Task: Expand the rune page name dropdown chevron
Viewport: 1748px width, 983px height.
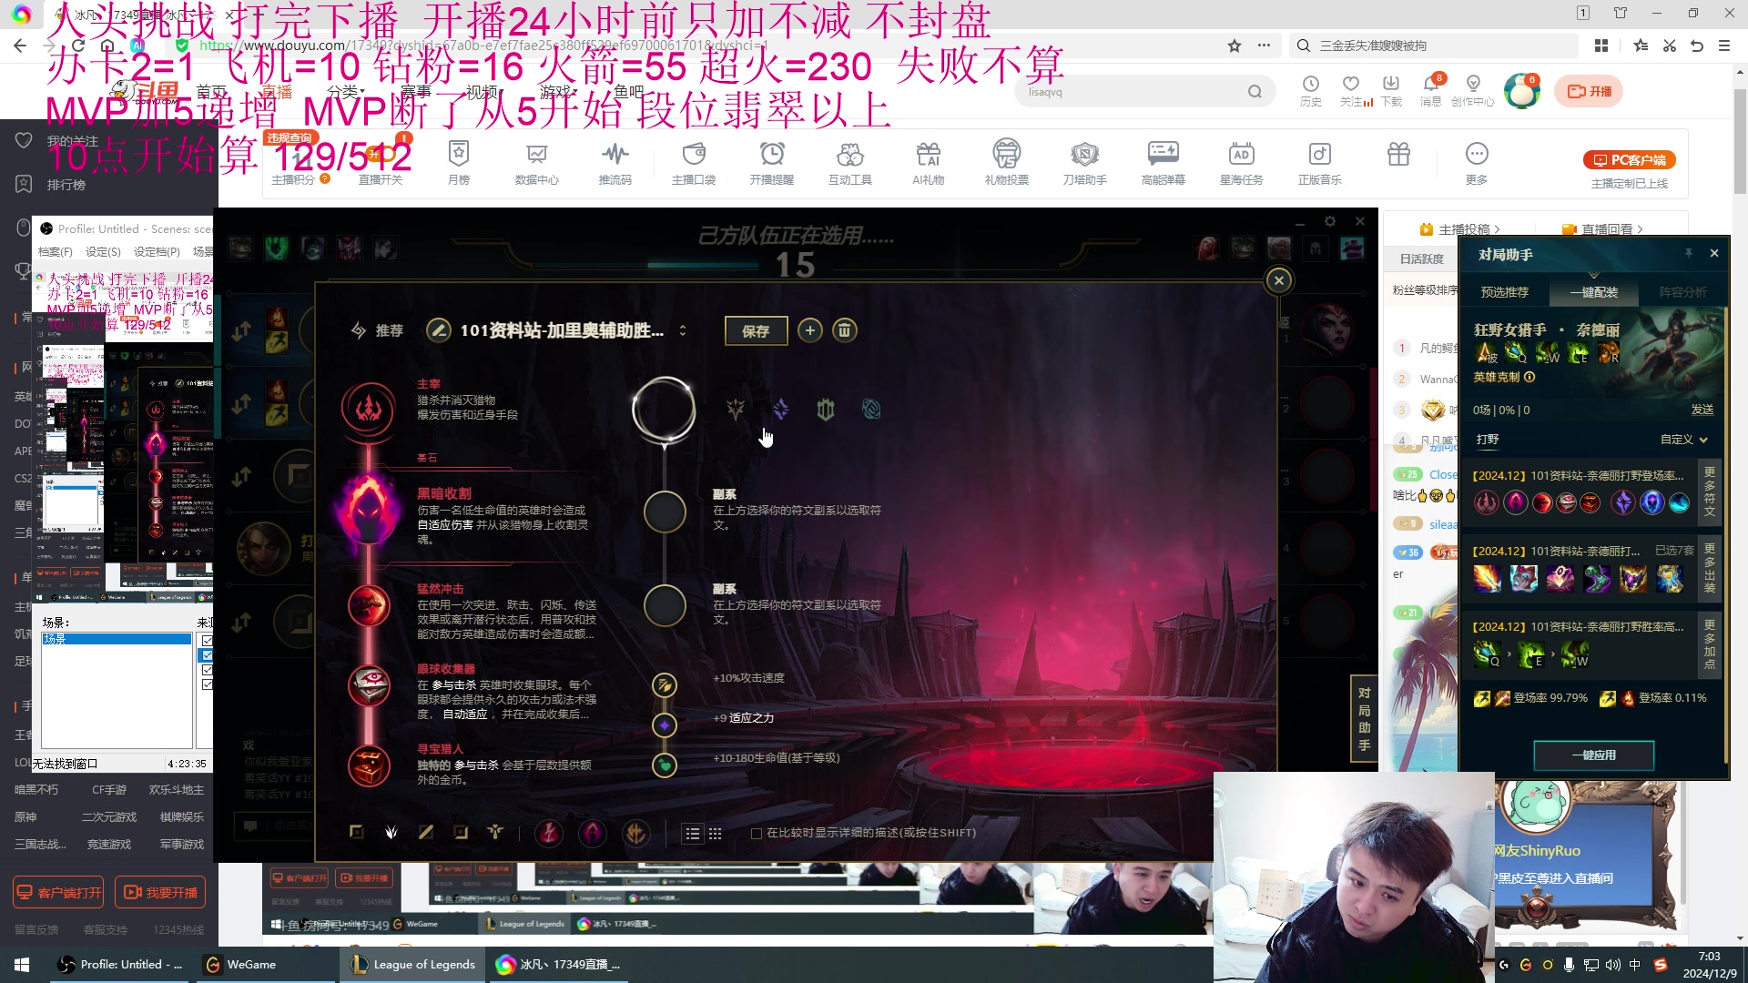Action: [682, 330]
